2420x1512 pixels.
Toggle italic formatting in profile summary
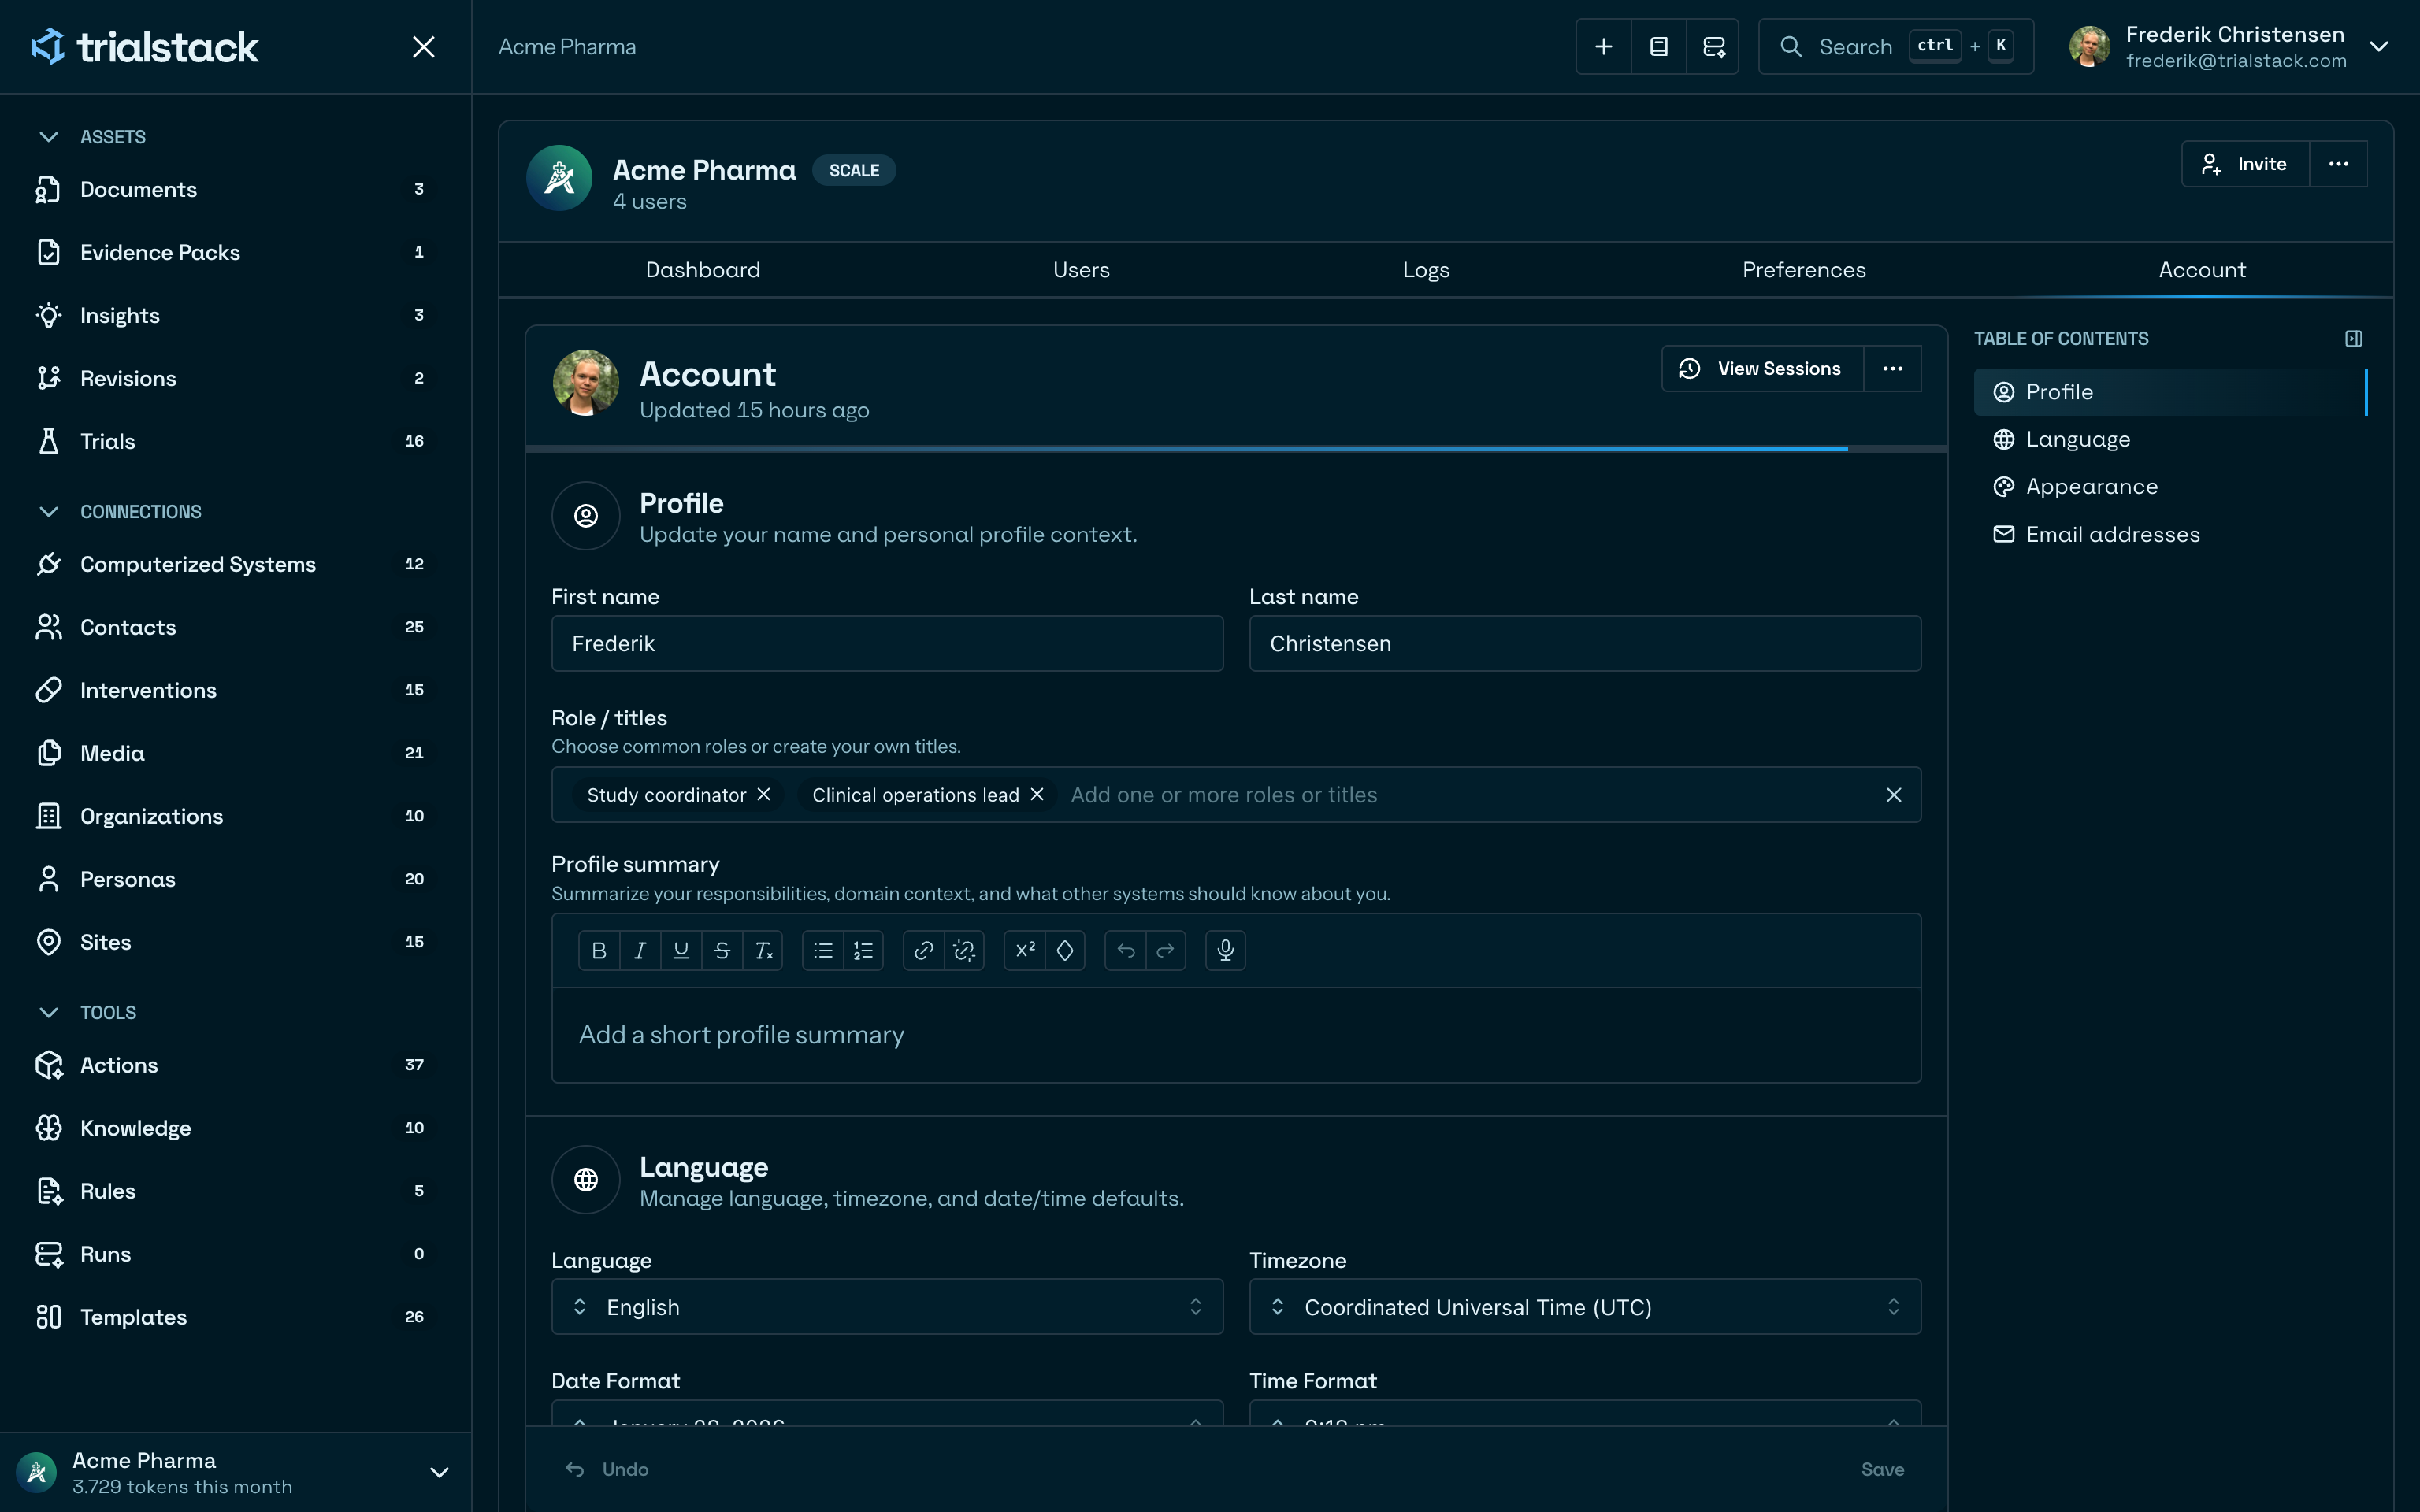pyautogui.click(x=640, y=950)
